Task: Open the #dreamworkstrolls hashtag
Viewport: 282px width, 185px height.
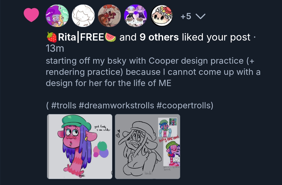Action: (x=116, y=105)
